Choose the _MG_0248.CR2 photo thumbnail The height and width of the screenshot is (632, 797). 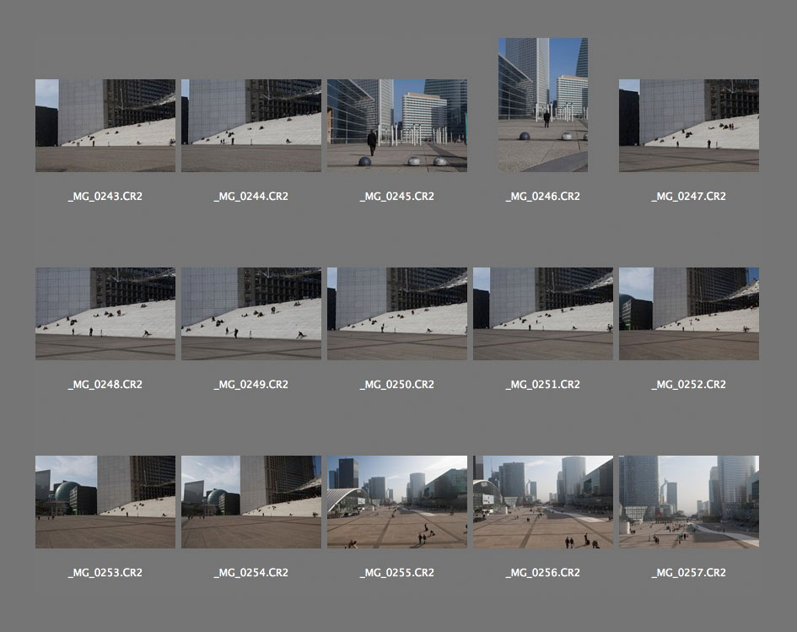[x=105, y=314]
